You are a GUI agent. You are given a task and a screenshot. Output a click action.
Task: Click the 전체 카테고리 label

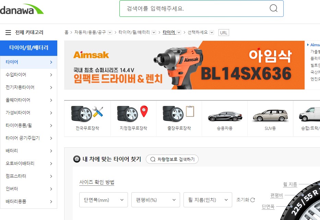click(29, 33)
